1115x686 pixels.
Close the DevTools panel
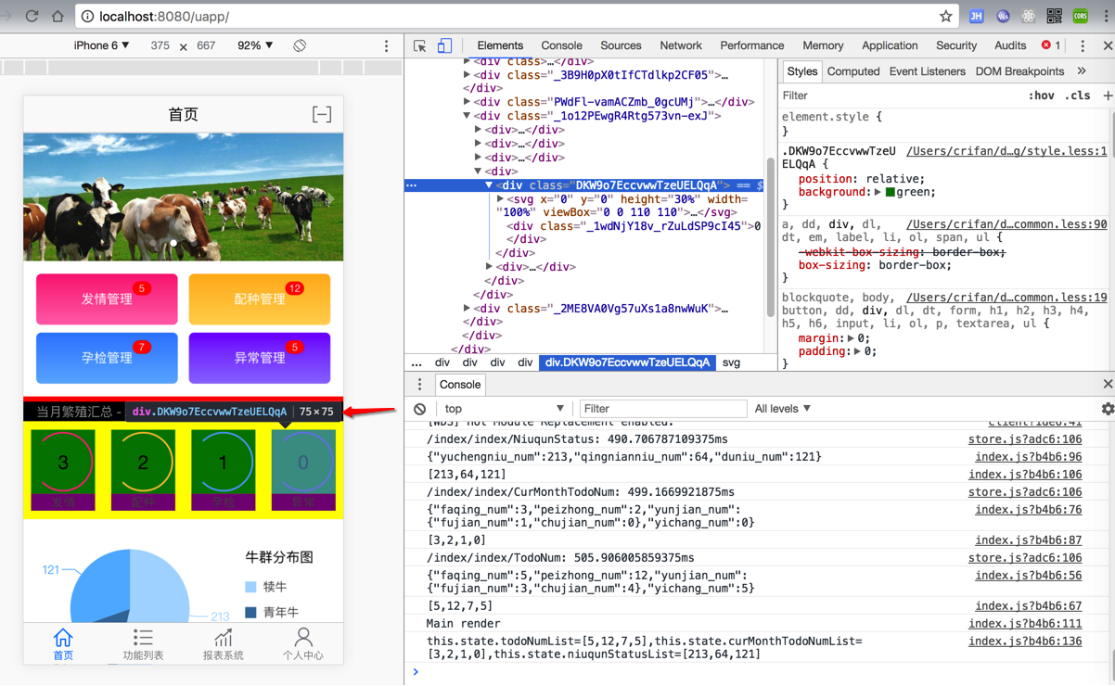click(x=1108, y=45)
